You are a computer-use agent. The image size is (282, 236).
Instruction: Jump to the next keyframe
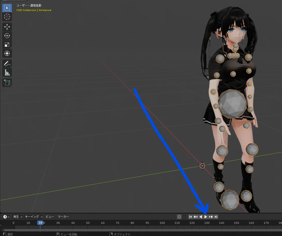(x=211, y=217)
